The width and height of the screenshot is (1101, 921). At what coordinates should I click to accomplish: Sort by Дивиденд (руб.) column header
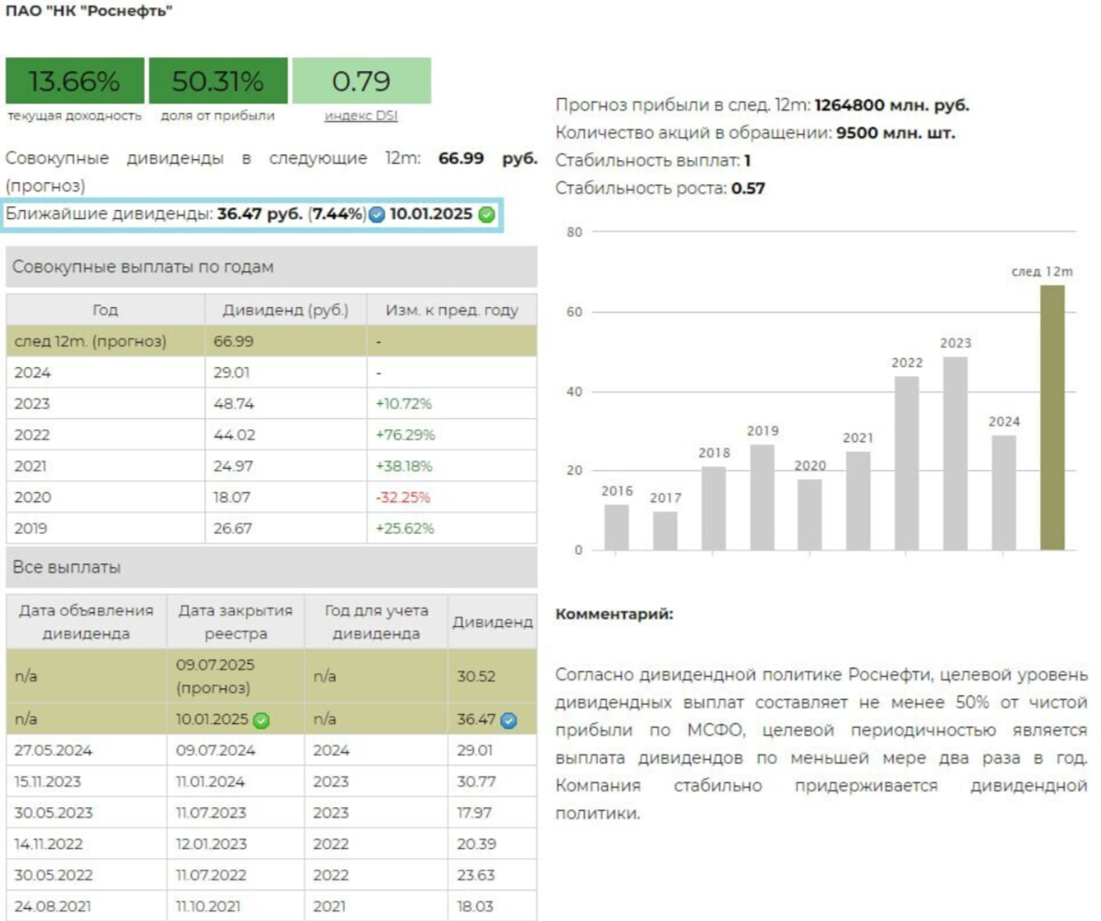(286, 311)
